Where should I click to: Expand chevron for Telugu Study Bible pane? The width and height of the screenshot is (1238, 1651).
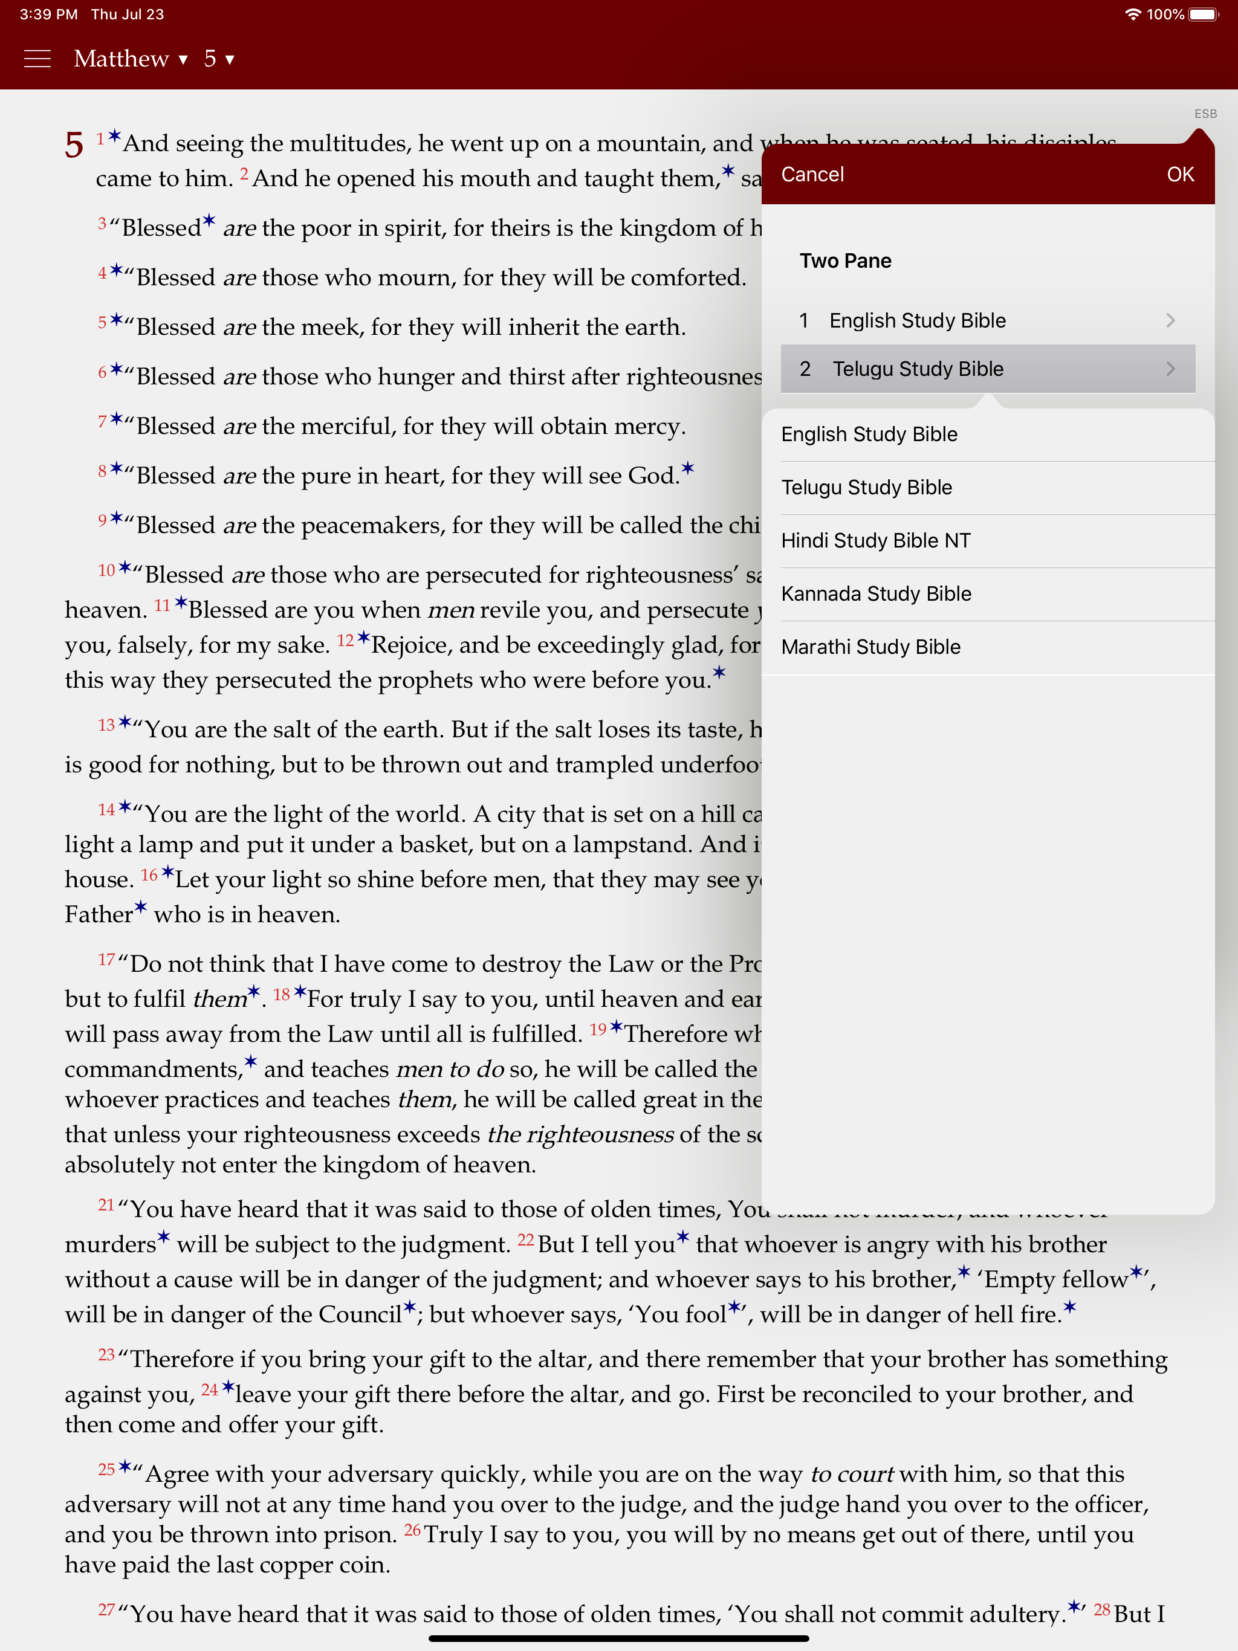tap(1170, 369)
